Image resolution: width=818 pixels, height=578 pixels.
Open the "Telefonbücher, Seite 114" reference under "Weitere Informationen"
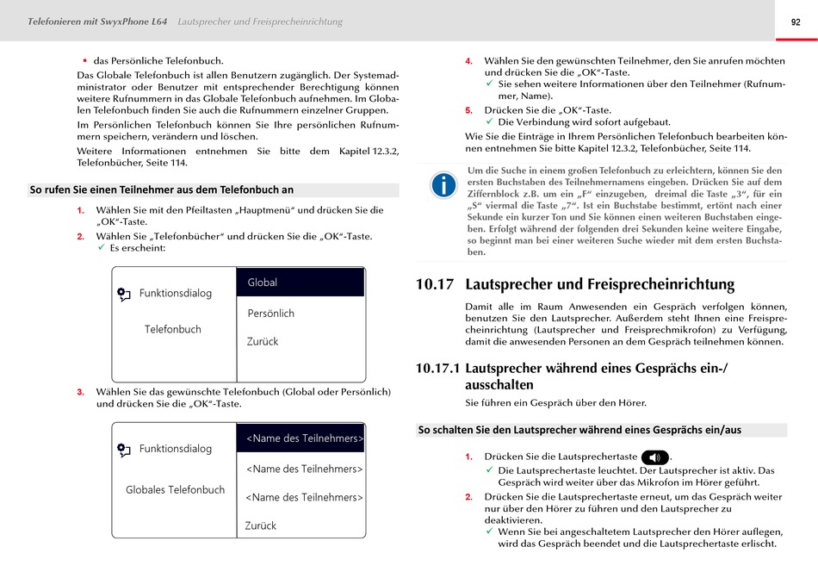[x=132, y=163]
